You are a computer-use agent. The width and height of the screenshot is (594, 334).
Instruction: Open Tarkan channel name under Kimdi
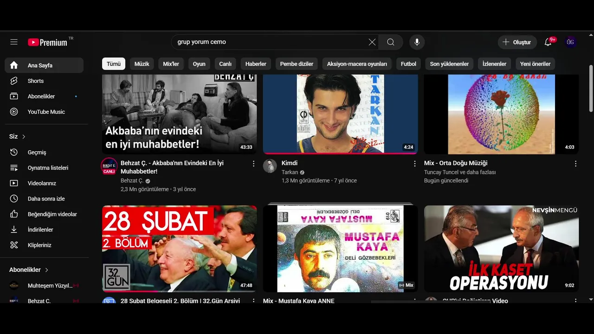(x=290, y=172)
